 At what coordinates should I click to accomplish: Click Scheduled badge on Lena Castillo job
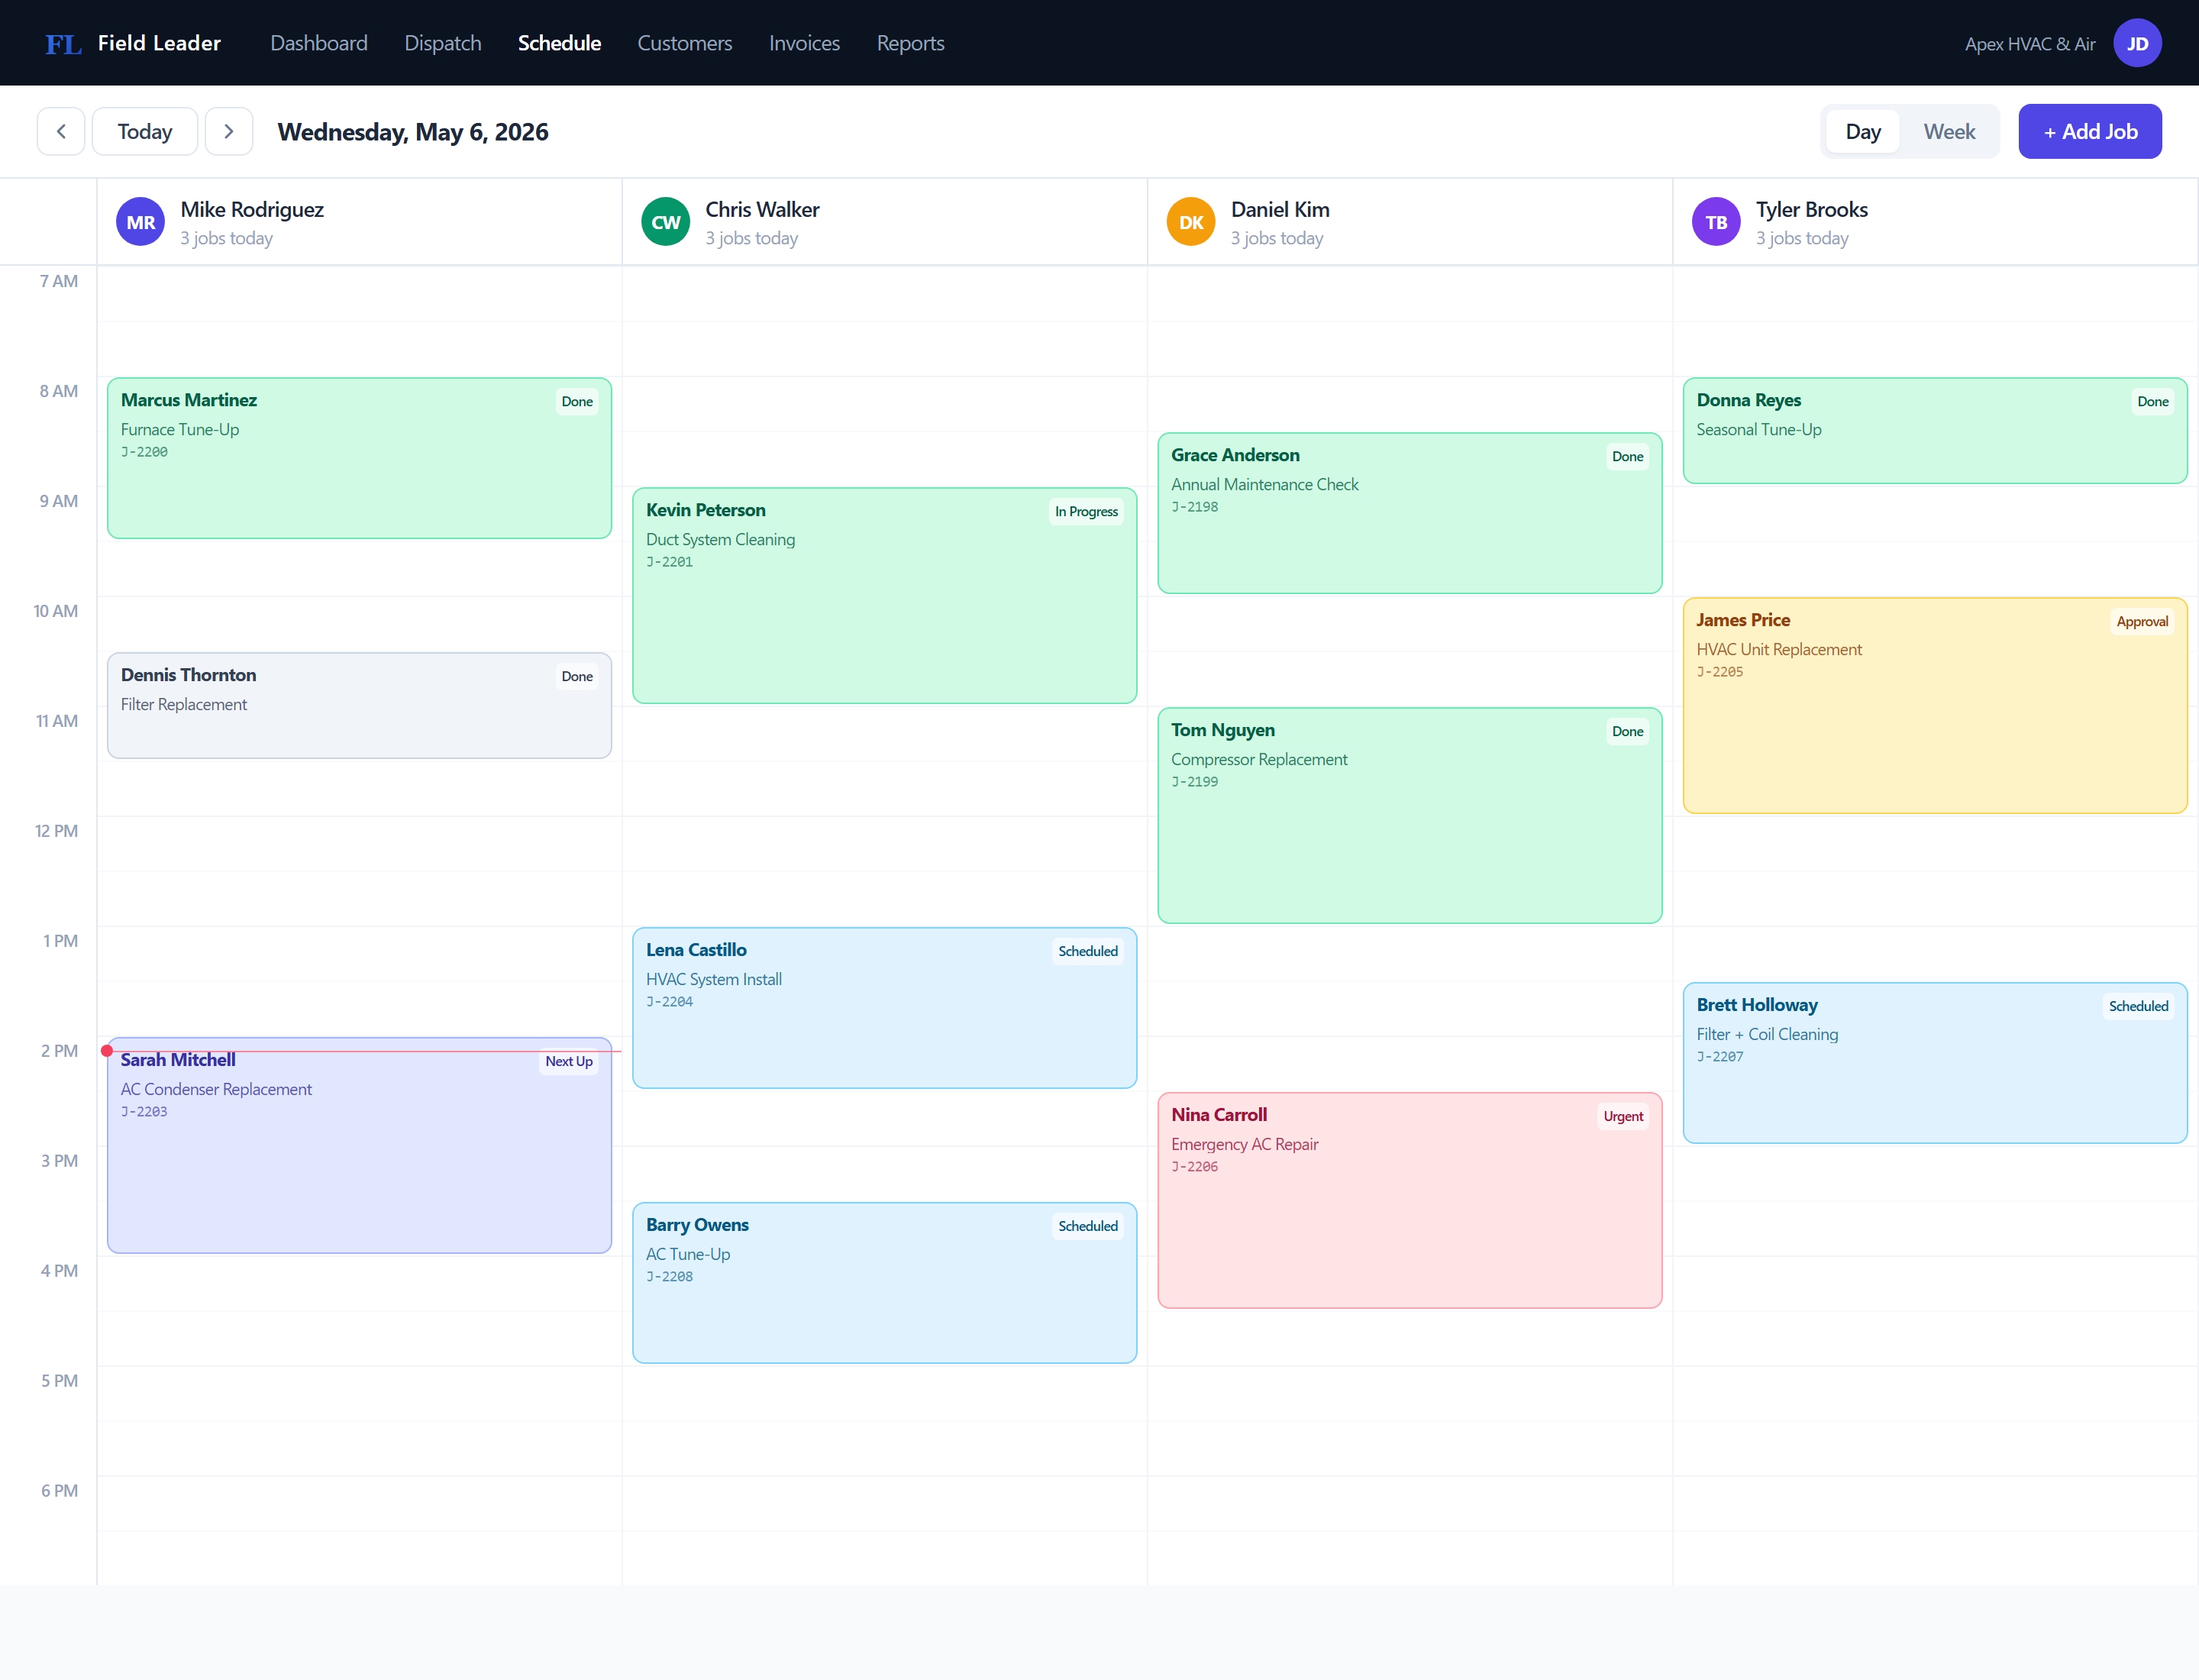click(1088, 952)
